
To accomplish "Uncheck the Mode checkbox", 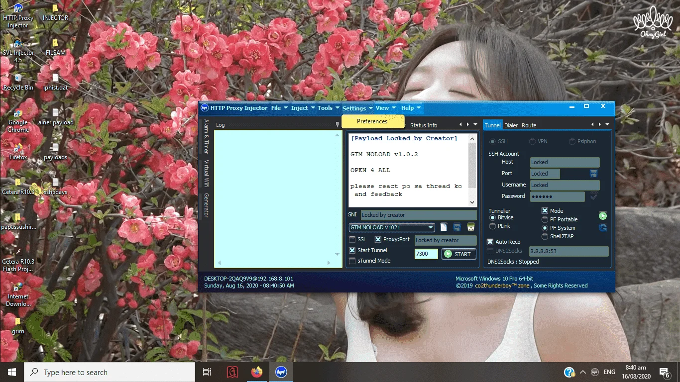I will pos(545,211).
